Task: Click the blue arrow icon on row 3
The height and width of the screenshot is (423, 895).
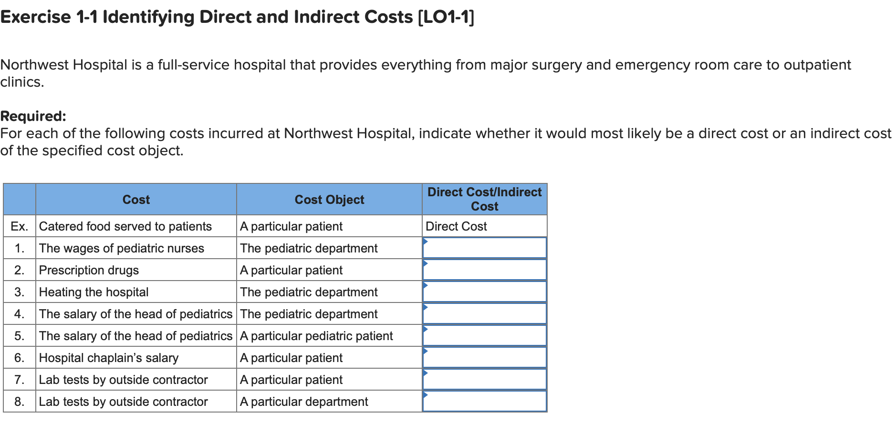Action: [x=425, y=285]
